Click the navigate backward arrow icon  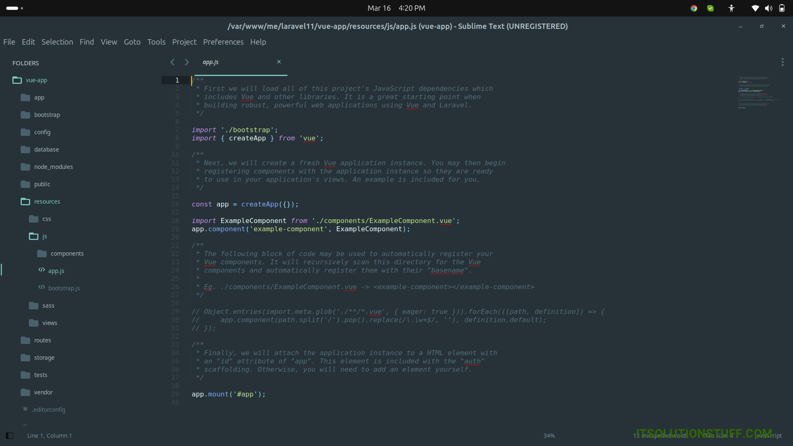173,62
